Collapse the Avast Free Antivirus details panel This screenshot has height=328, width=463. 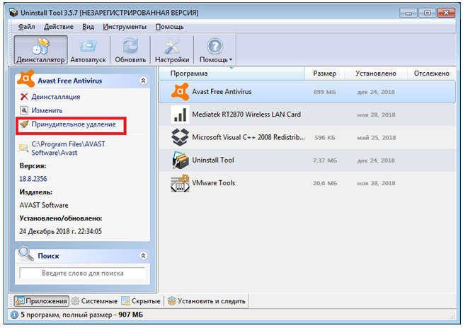pos(143,81)
